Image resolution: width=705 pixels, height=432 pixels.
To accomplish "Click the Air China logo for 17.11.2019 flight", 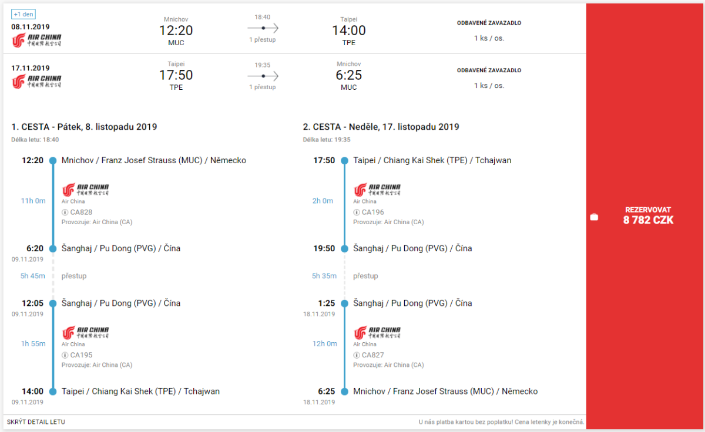I will coord(36,81).
